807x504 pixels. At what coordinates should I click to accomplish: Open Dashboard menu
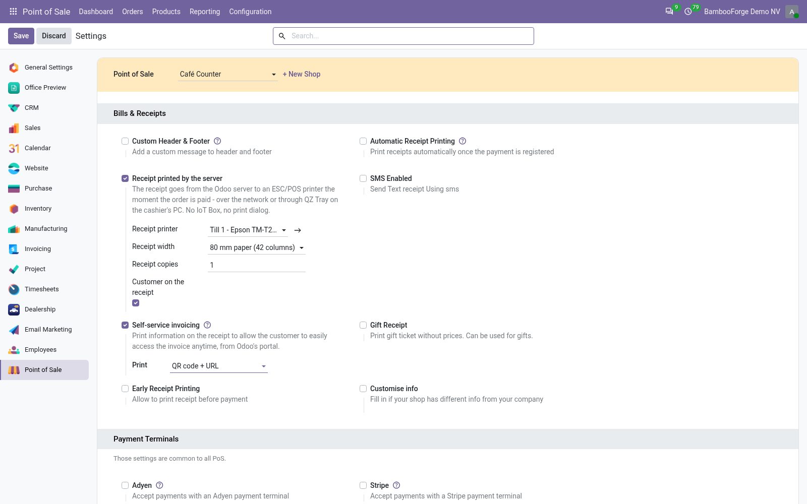(x=96, y=12)
